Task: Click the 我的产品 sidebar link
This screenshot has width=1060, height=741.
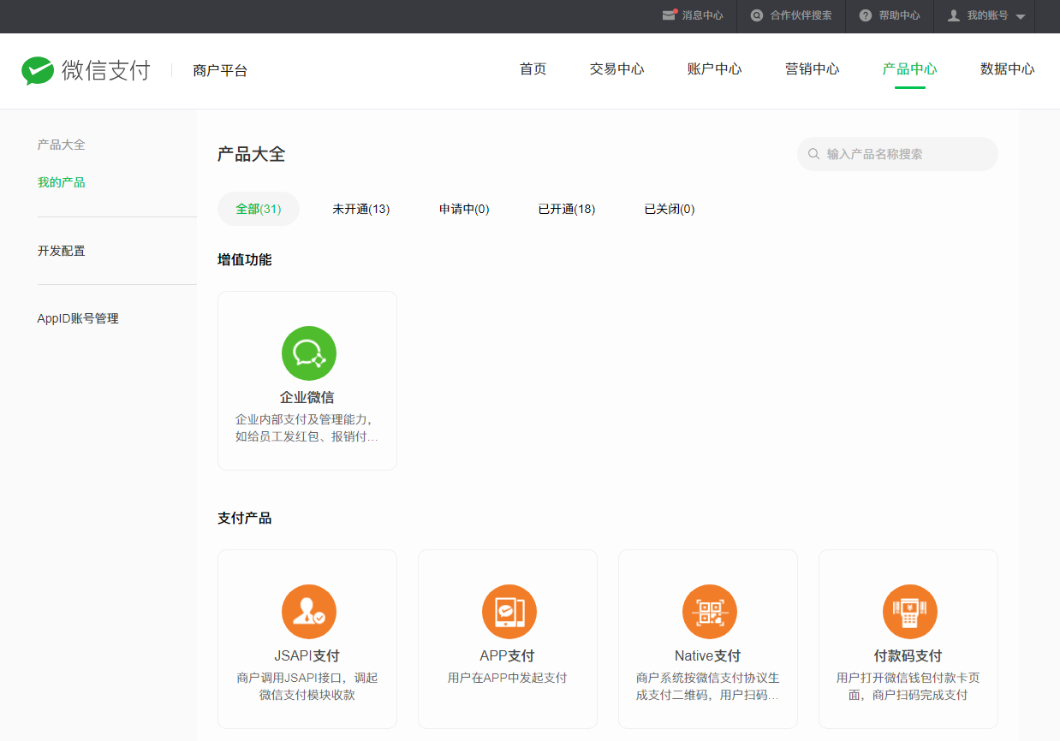Action: (x=62, y=182)
